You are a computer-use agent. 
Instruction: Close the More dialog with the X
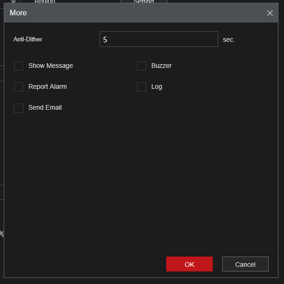pos(270,13)
